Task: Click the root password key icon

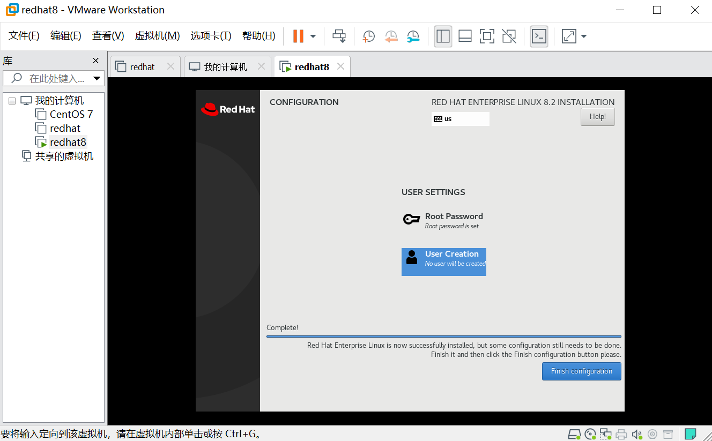Action: (x=411, y=219)
